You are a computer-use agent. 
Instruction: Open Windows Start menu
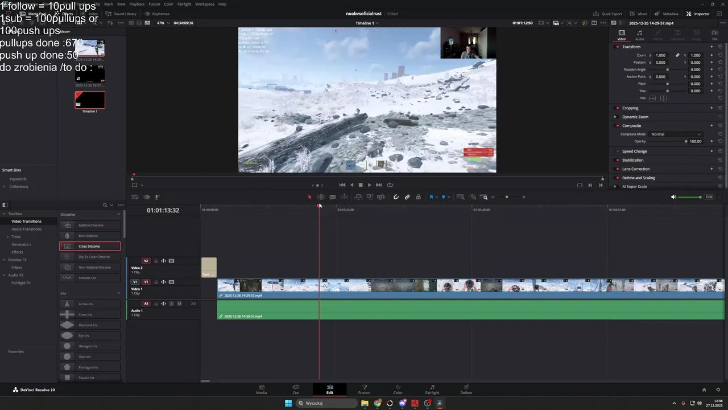[x=288, y=403]
